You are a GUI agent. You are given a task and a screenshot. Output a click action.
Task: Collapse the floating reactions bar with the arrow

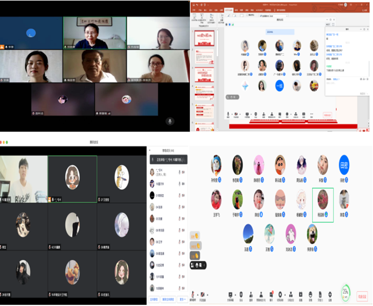(192, 265)
